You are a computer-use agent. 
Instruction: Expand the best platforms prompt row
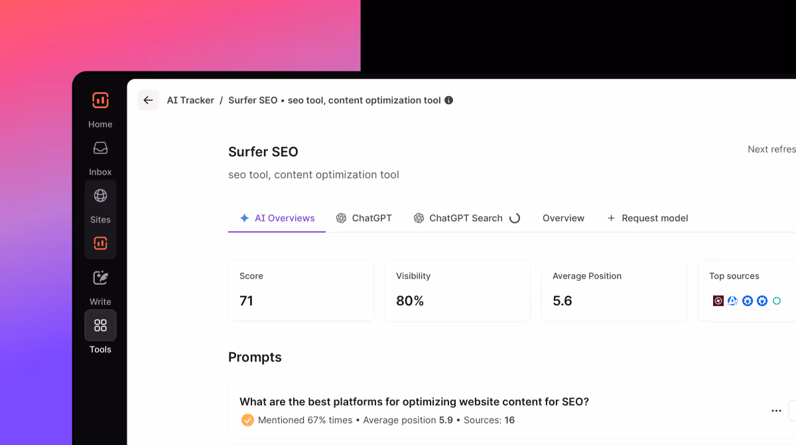pyautogui.click(x=414, y=401)
